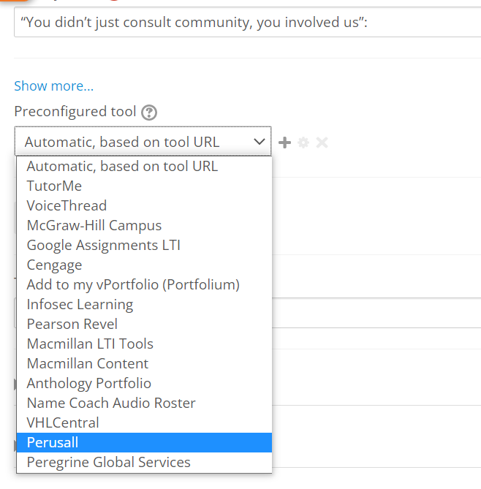Pick McGraw-Hill Campus tool
This screenshot has width=481, height=489.
pyautogui.click(x=144, y=225)
